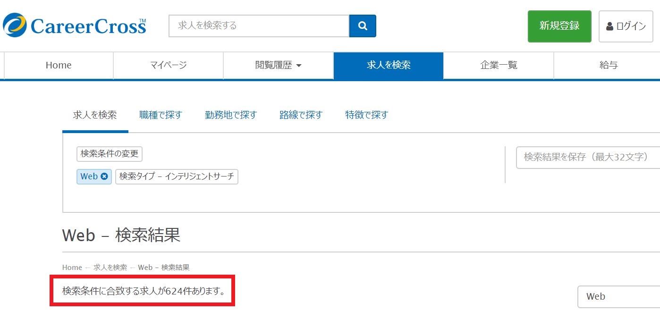Switch to the 職種で探す tab
Viewport: 660px width, 311px height.
tap(161, 115)
